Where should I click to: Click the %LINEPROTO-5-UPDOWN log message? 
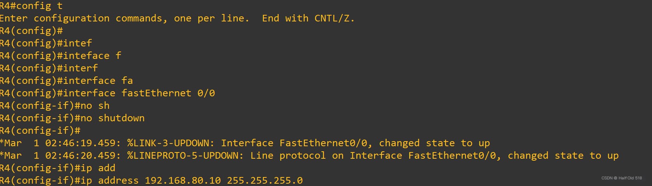[x=309, y=156]
